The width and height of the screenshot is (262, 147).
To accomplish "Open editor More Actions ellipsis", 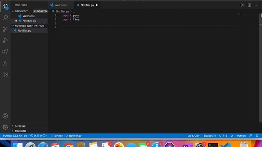I will pyautogui.click(x=256, y=5).
